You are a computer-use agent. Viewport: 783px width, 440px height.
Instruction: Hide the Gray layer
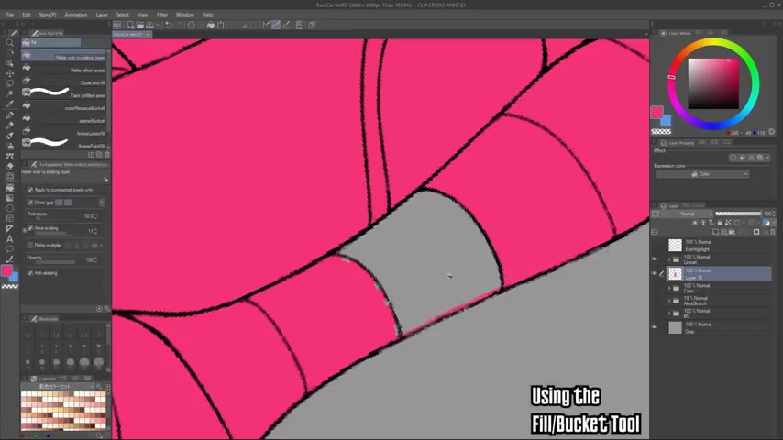pyautogui.click(x=655, y=327)
